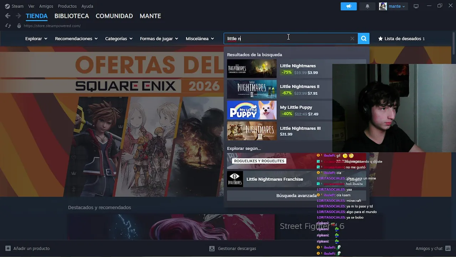The width and height of the screenshot is (456, 257).
Task: Click Amigos y chat text
Action: [x=429, y=248]
